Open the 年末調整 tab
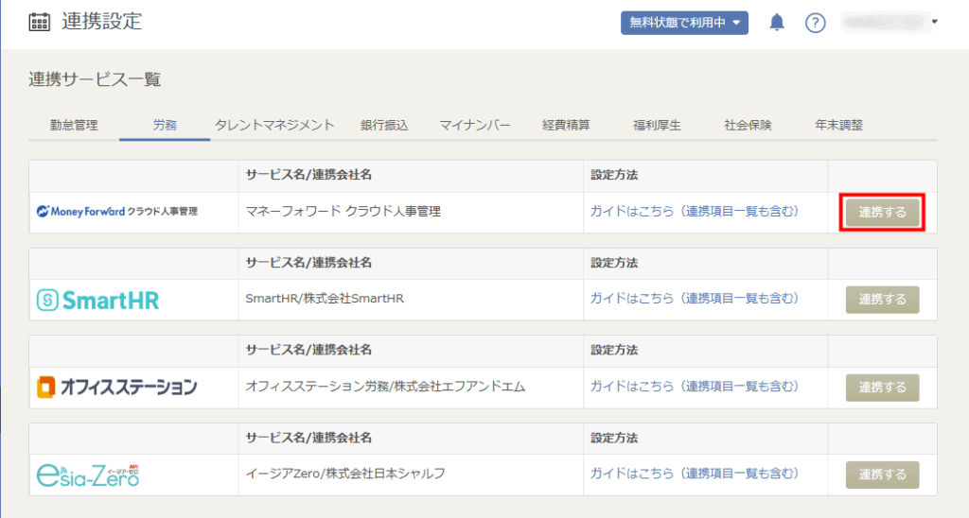Image resolution: width=969 pixels, height=518 pixels. (838, 125)
